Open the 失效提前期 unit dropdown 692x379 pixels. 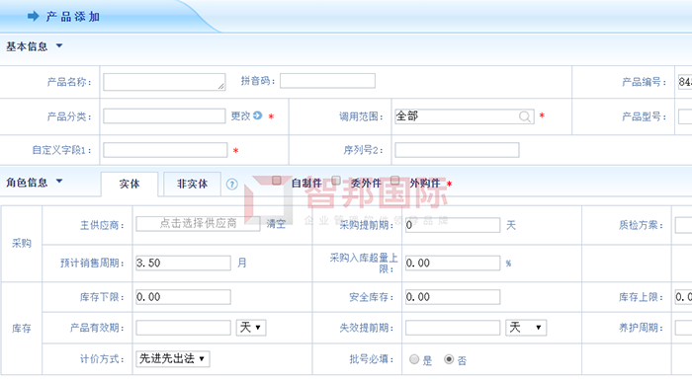[x=526, y=328]
